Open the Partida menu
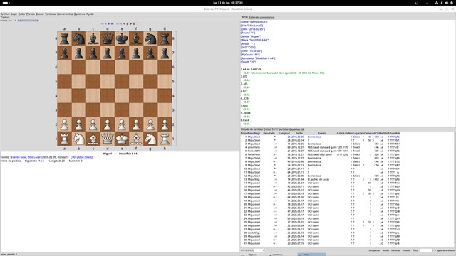Image resolution: width=456 pixels, height=256 pixels. [31, 14]
